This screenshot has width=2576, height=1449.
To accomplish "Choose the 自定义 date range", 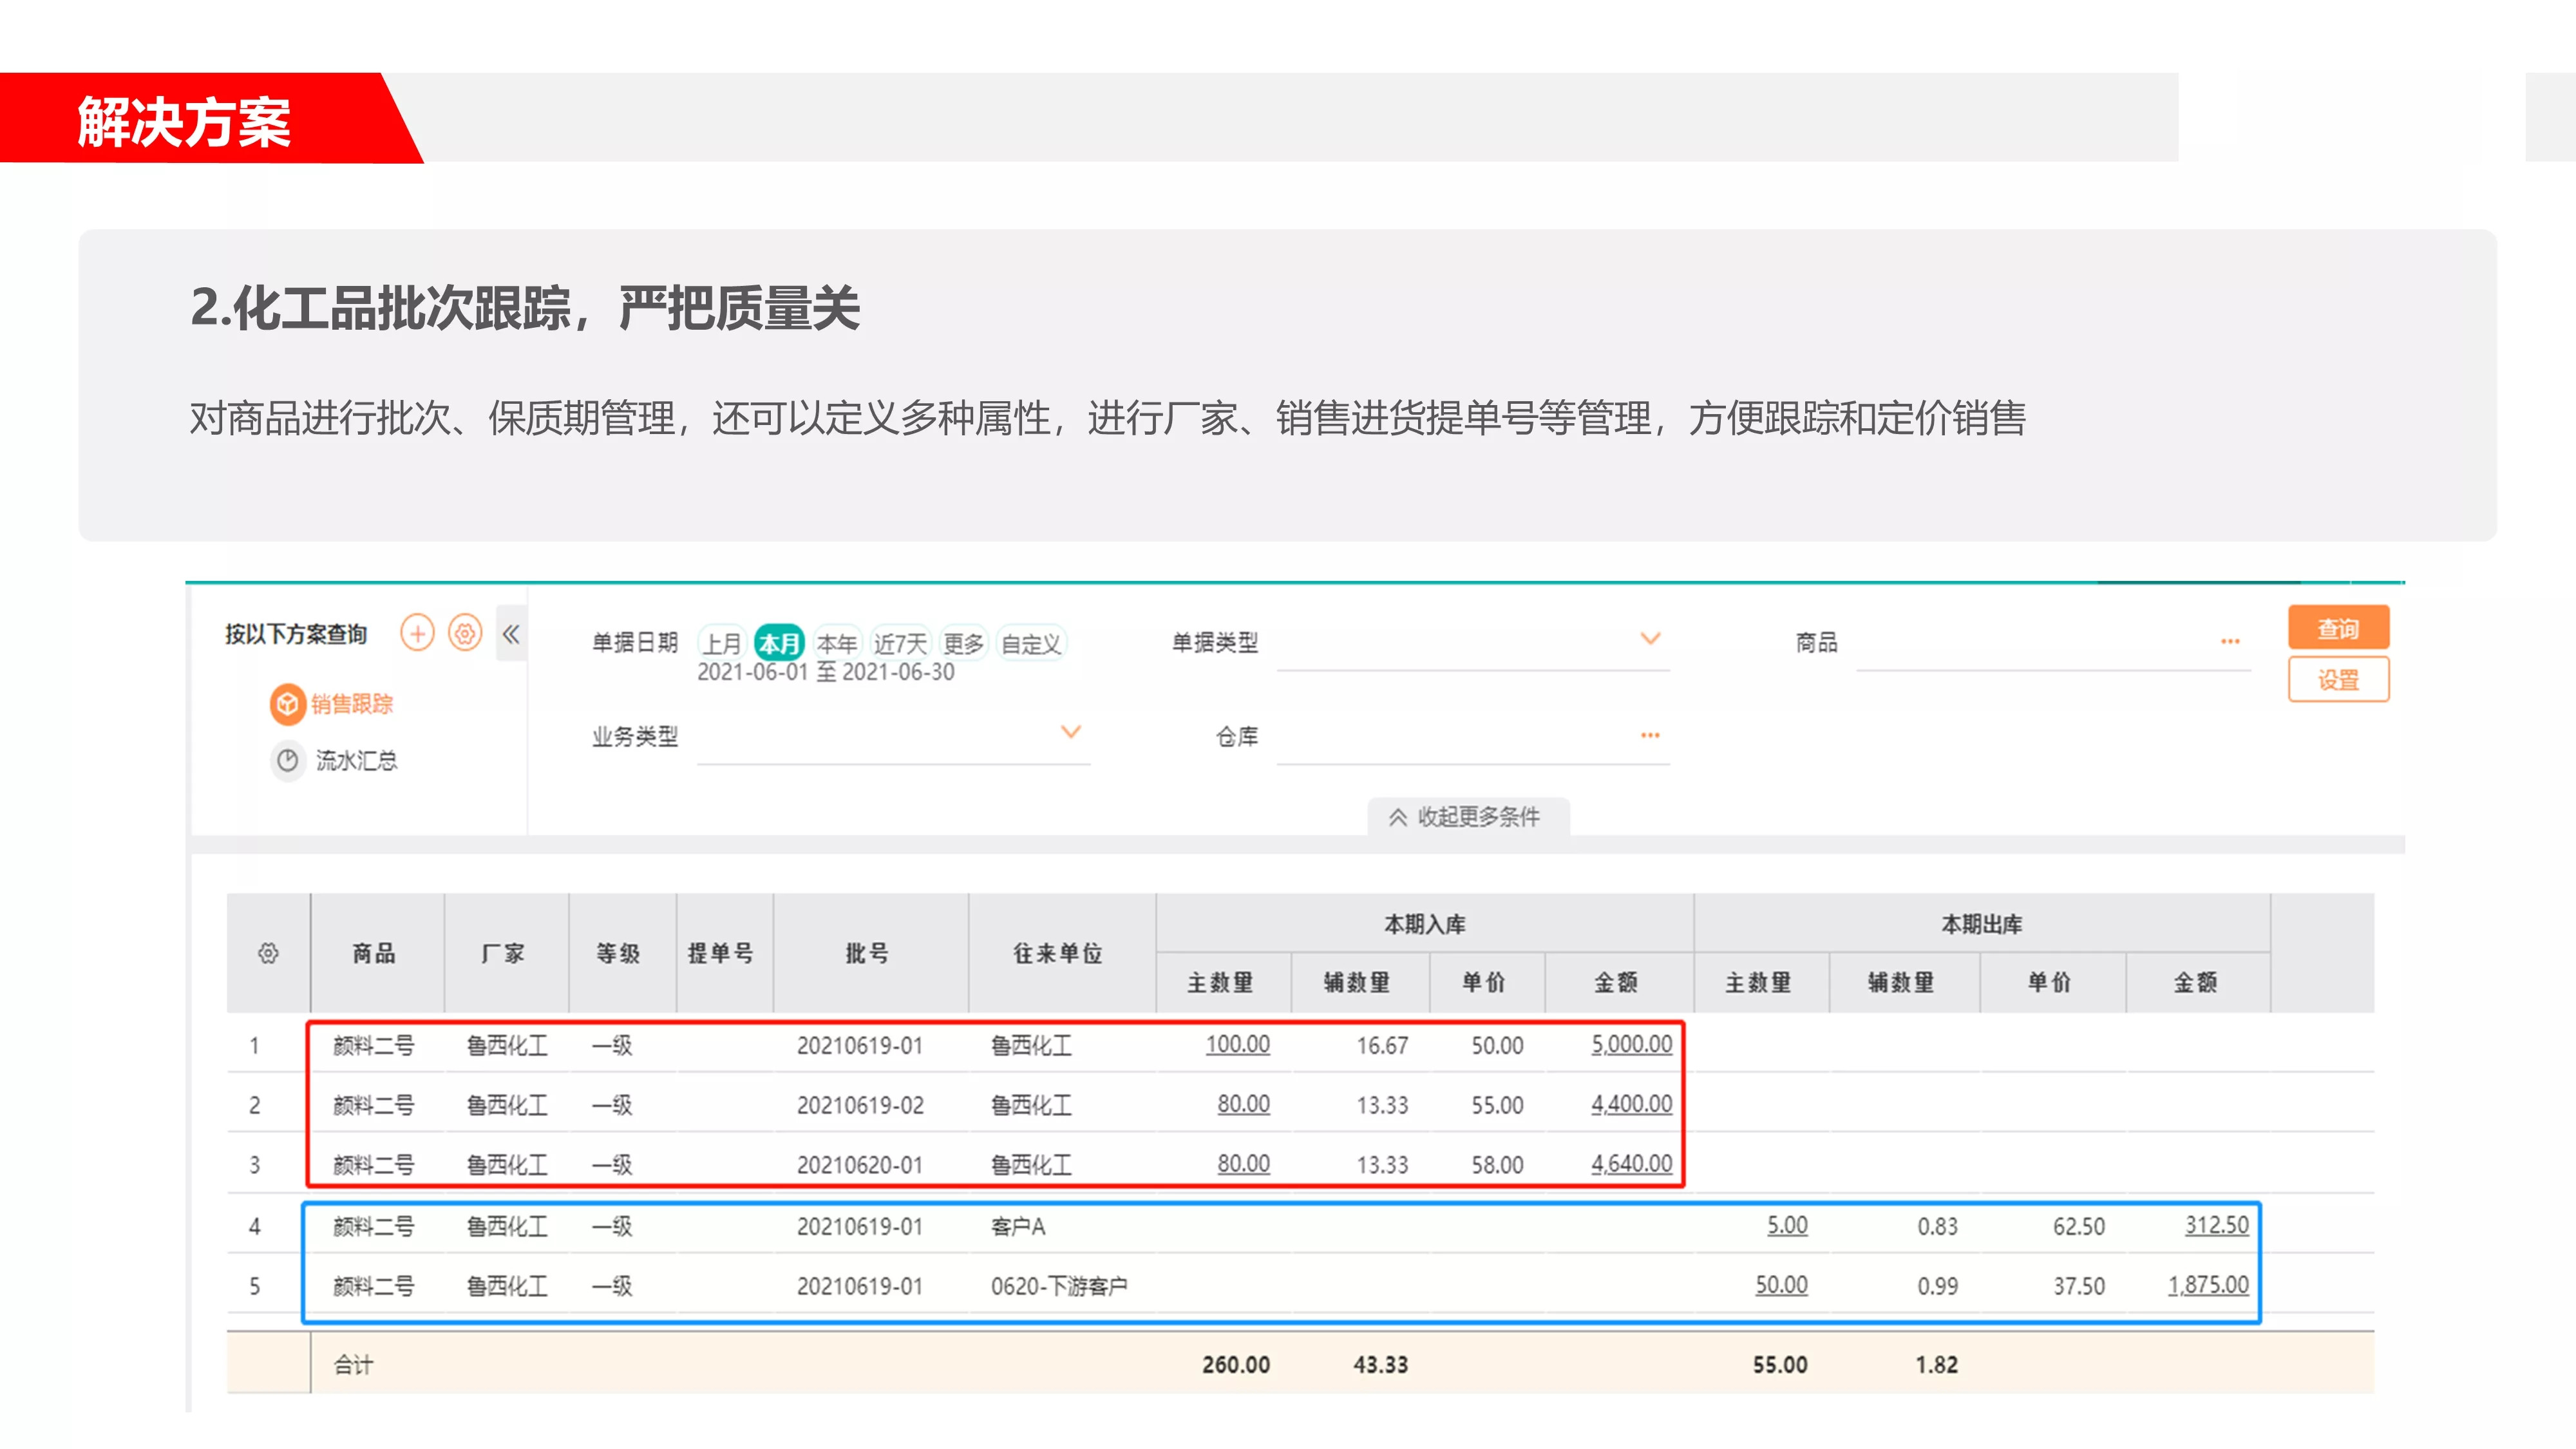I will (x=1031, y=643).
